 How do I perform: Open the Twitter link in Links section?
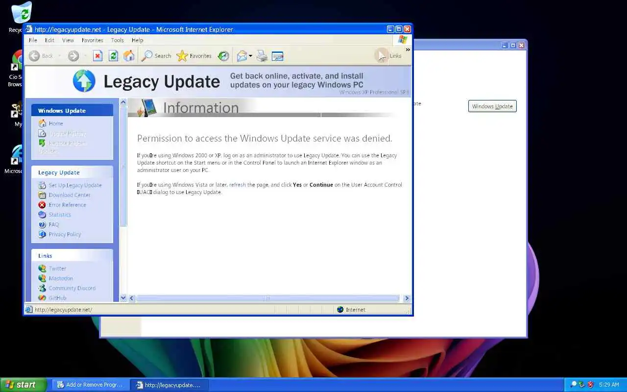tap(57, 269)
